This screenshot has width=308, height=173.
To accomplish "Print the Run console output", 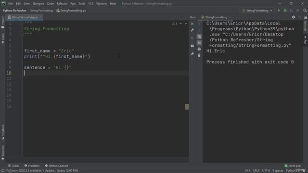I will pos(199,49).
